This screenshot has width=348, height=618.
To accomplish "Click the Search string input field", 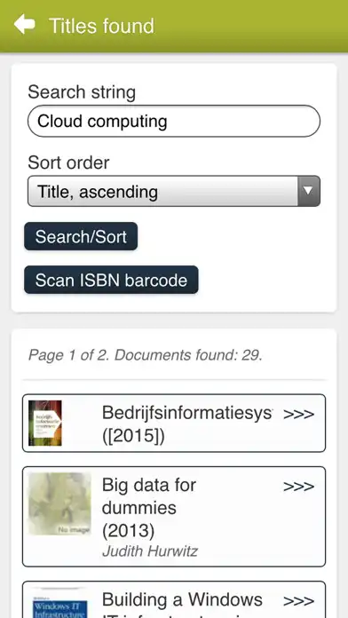I will [x=174, y=121].
